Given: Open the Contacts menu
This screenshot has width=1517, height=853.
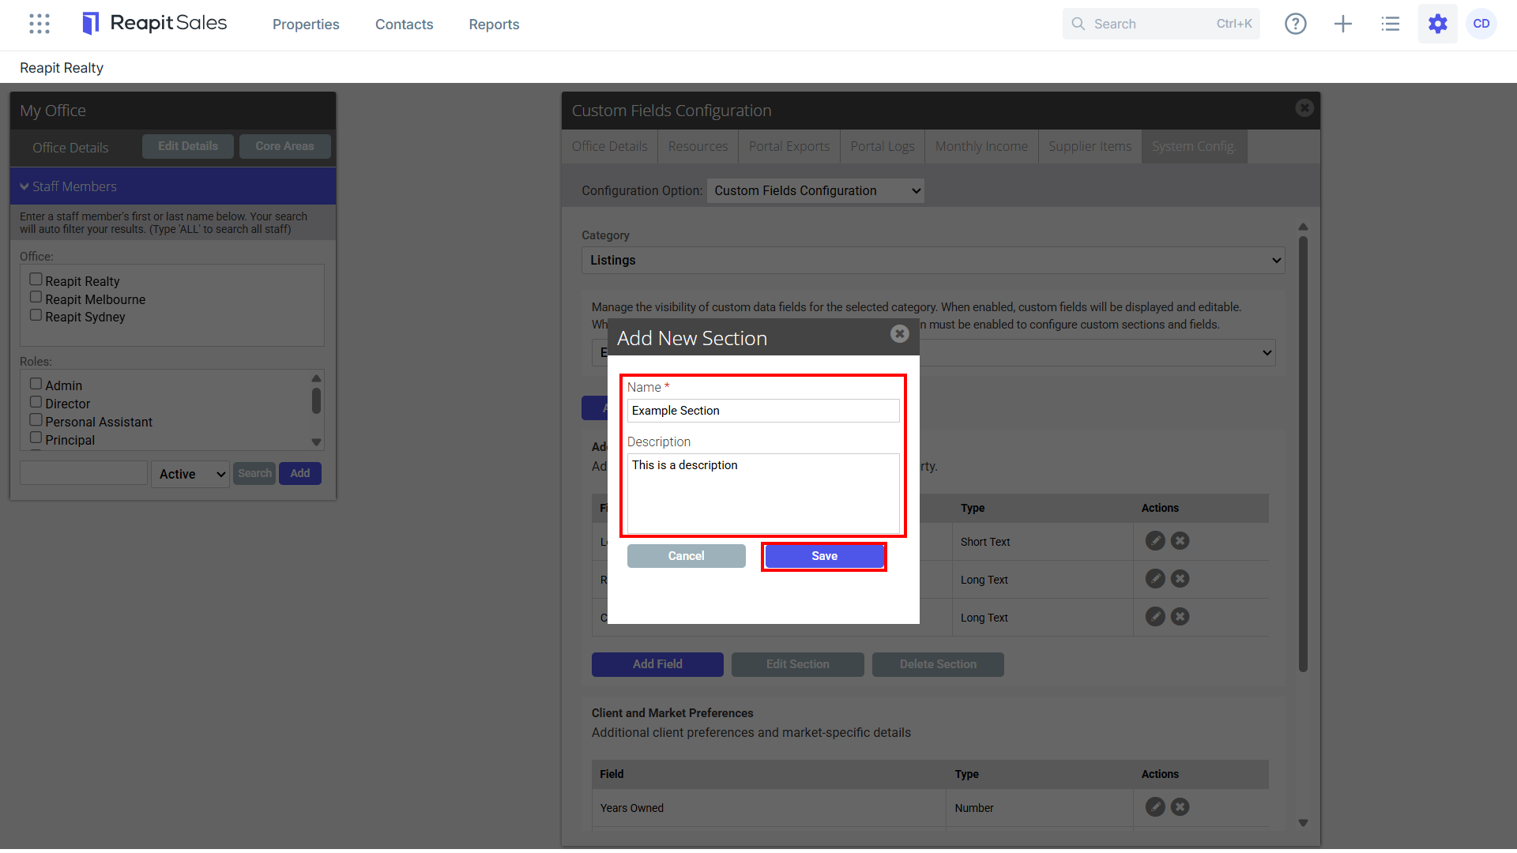Looking at the screenshot, I should [x=404, y=24].
